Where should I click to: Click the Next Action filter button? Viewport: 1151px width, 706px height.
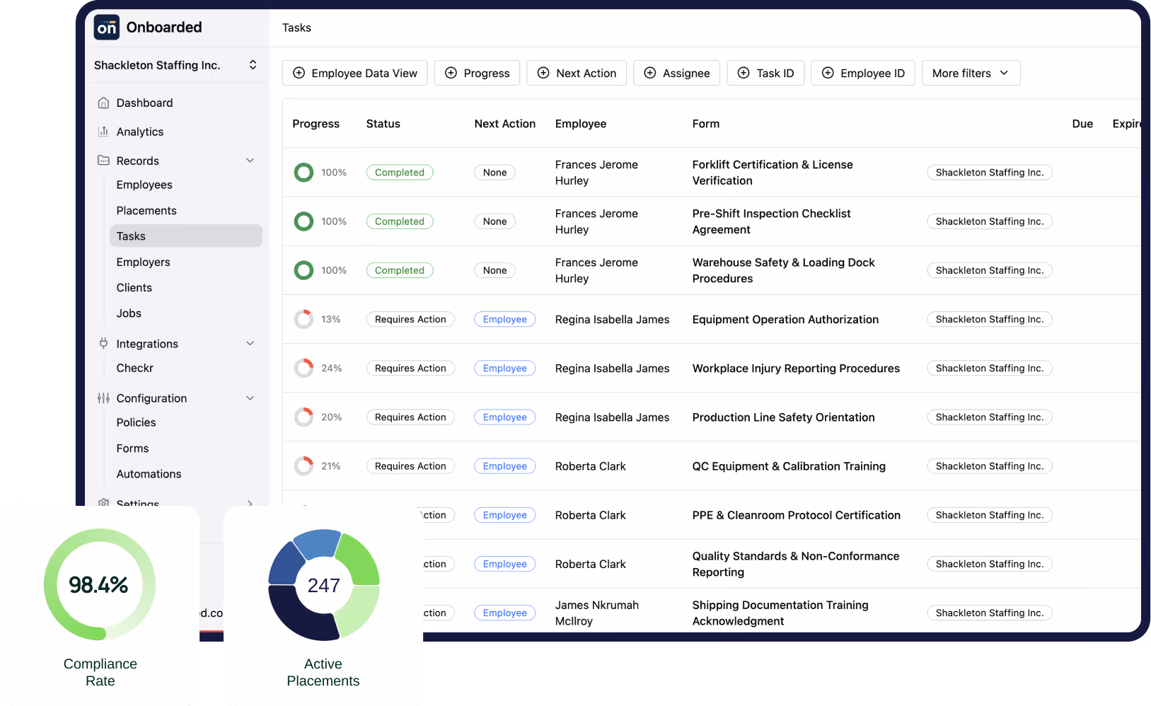coord(577,73)
